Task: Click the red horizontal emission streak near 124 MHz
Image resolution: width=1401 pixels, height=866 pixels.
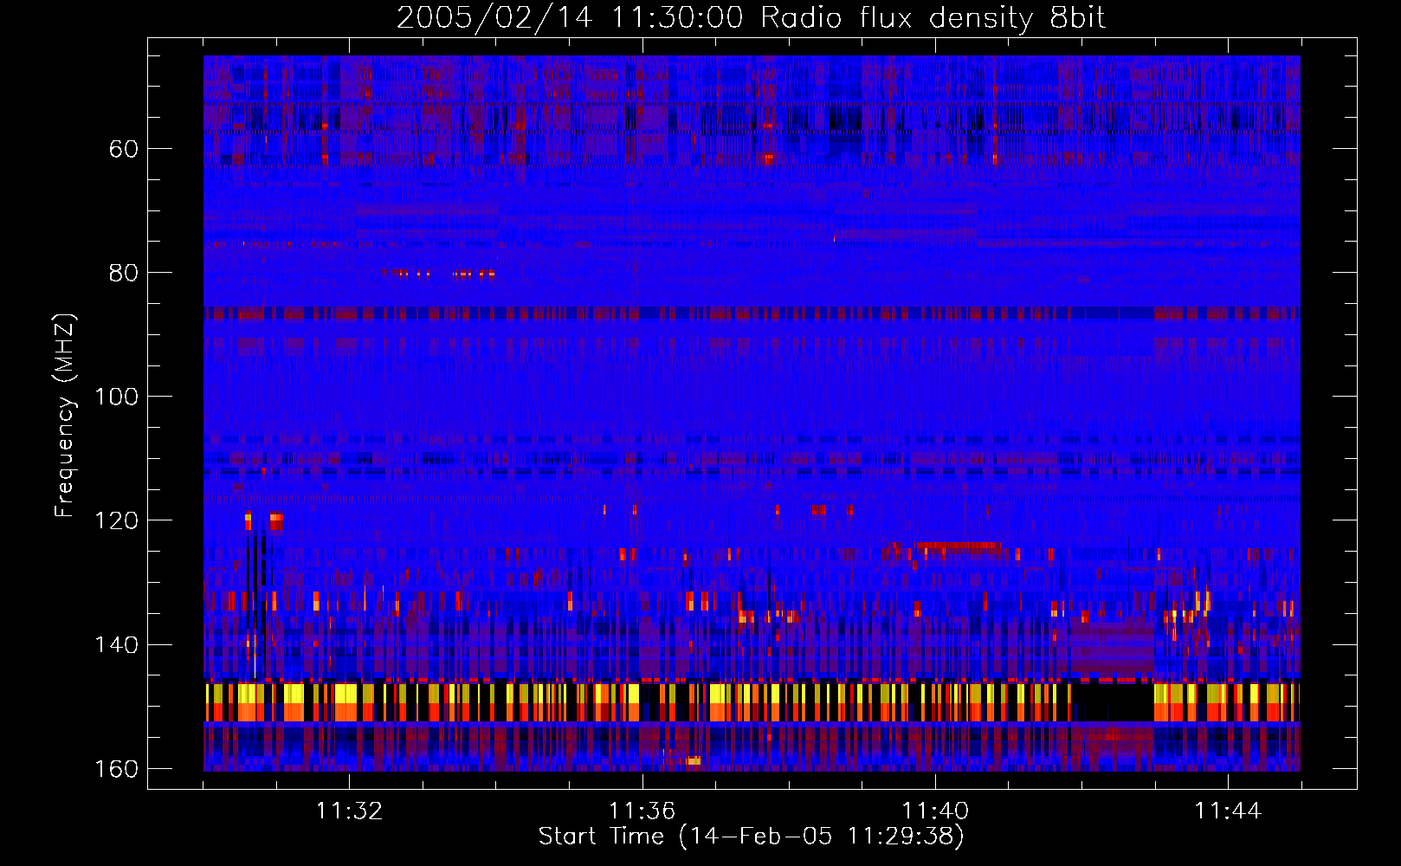Action: tap(957, 546)
